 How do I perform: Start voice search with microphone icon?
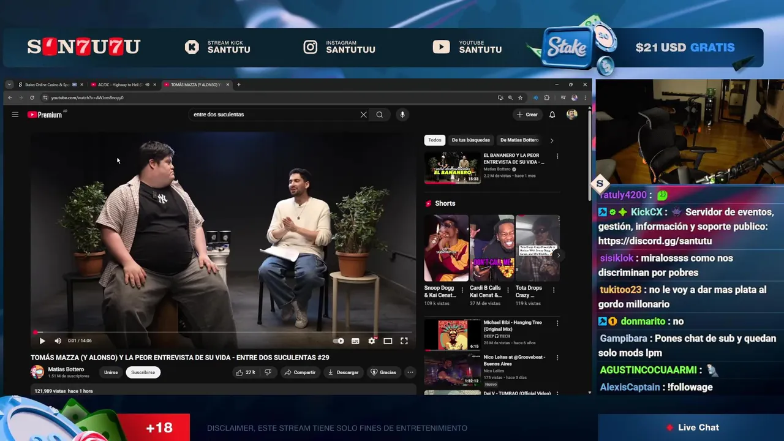402,115
